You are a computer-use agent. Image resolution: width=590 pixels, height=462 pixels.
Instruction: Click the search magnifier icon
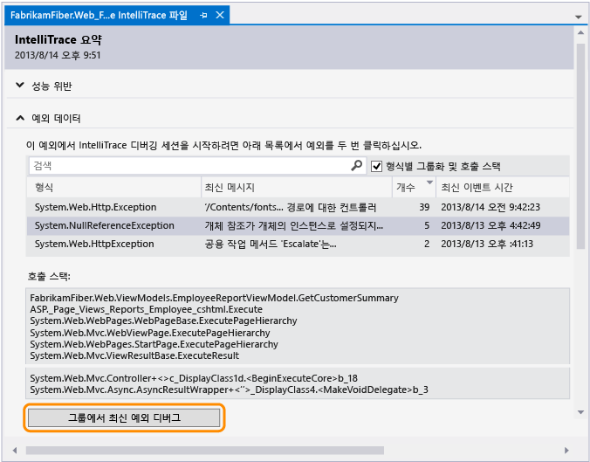point(356,165)
